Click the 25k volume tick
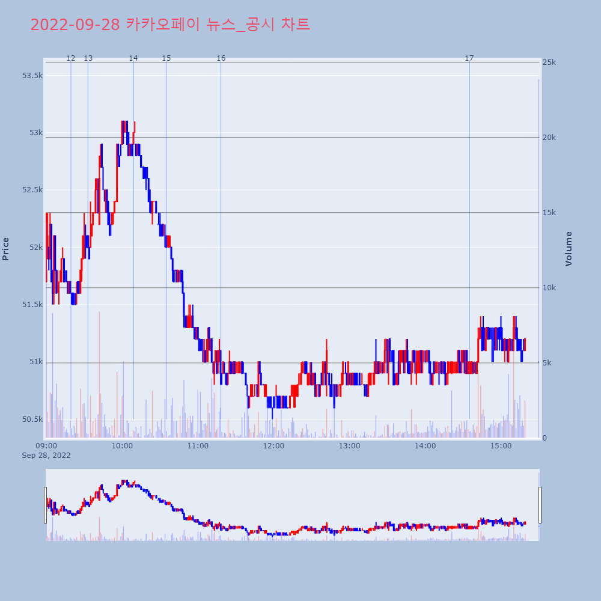Viewport: 601px width, 601px height. pos(549,63)
